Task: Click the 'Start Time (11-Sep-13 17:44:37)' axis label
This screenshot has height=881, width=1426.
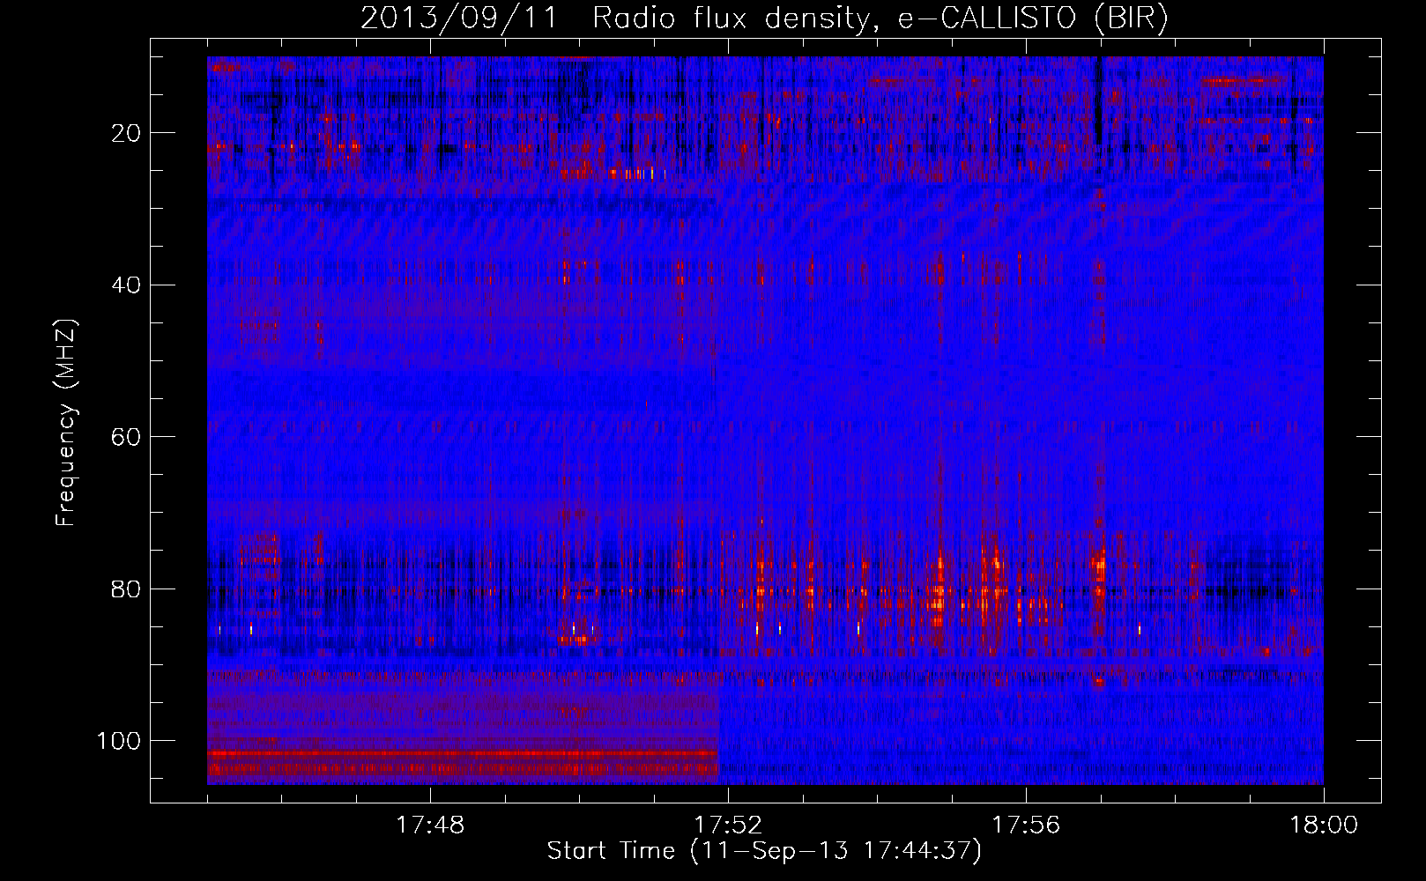Action: tap(764, 851)
